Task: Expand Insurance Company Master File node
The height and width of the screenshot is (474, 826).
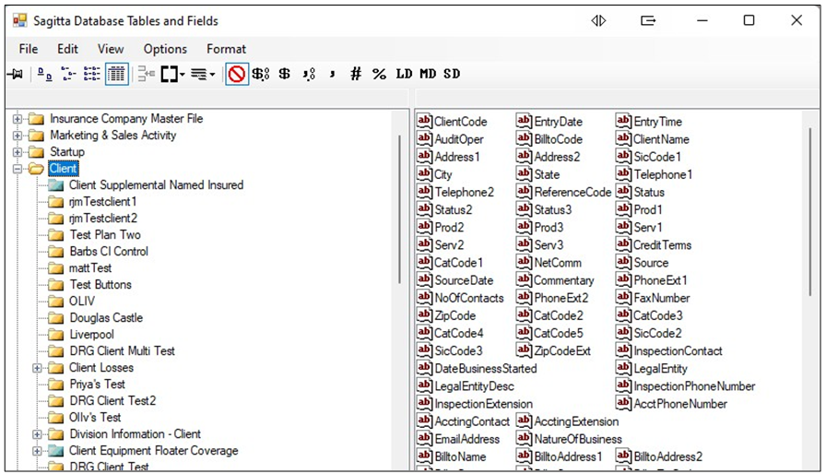Action: coord(18,119)
